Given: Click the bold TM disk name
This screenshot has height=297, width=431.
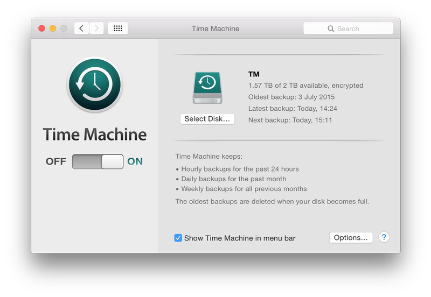Looking at the screenshot, I should coord(254,74).
